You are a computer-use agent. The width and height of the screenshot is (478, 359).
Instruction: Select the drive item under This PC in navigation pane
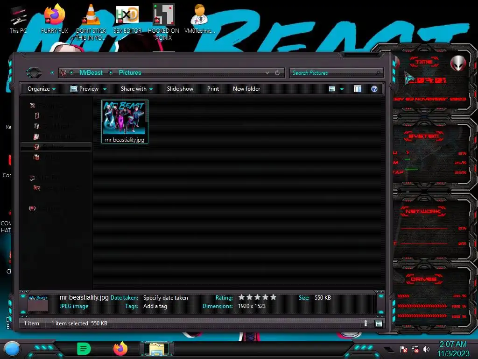(56, 188)
